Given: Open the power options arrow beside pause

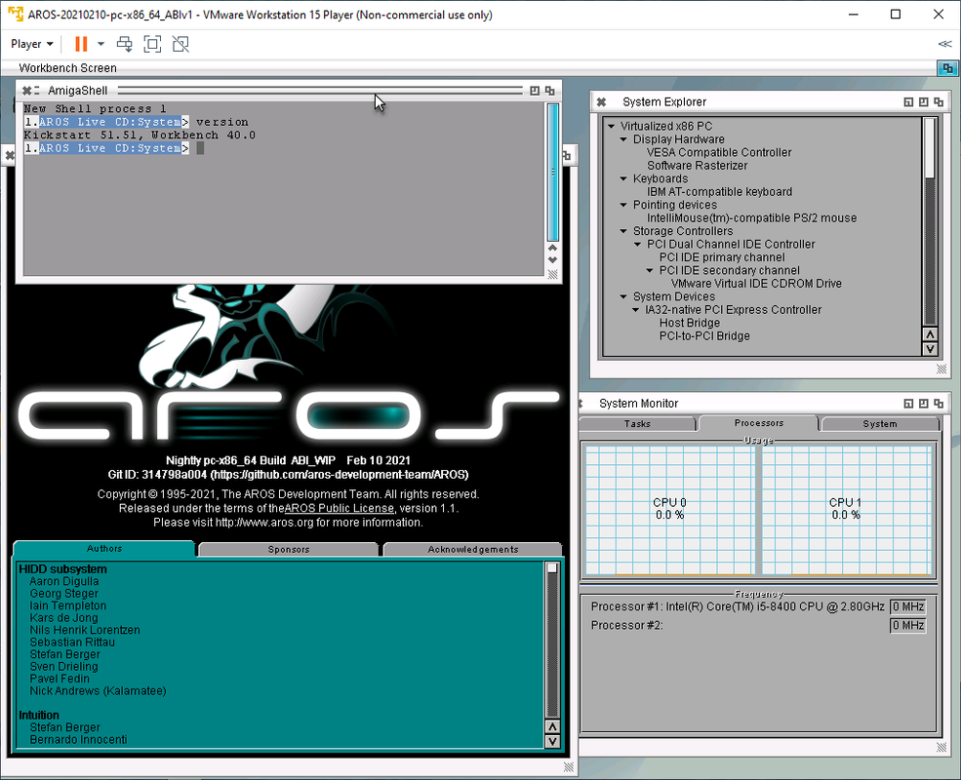Looking at the screenshot, I should click(101, 44).
